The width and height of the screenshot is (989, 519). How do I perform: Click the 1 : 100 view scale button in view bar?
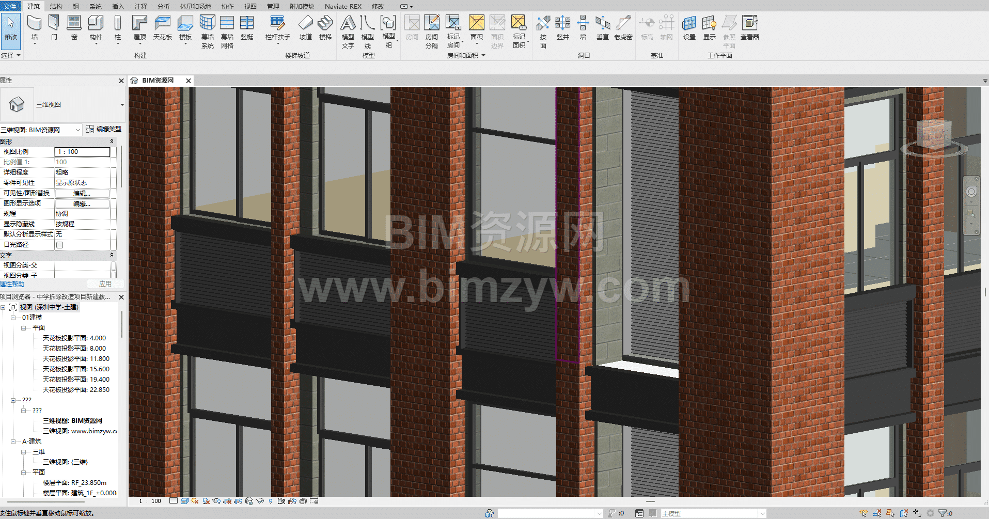[150, 501]
